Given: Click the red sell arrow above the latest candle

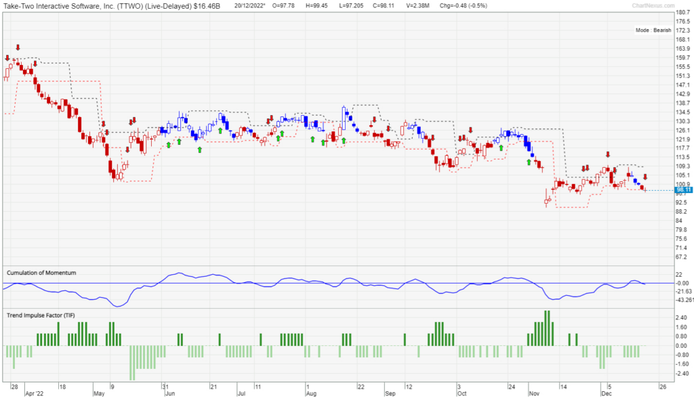Looking at the screenshot, I should (645, 177).
